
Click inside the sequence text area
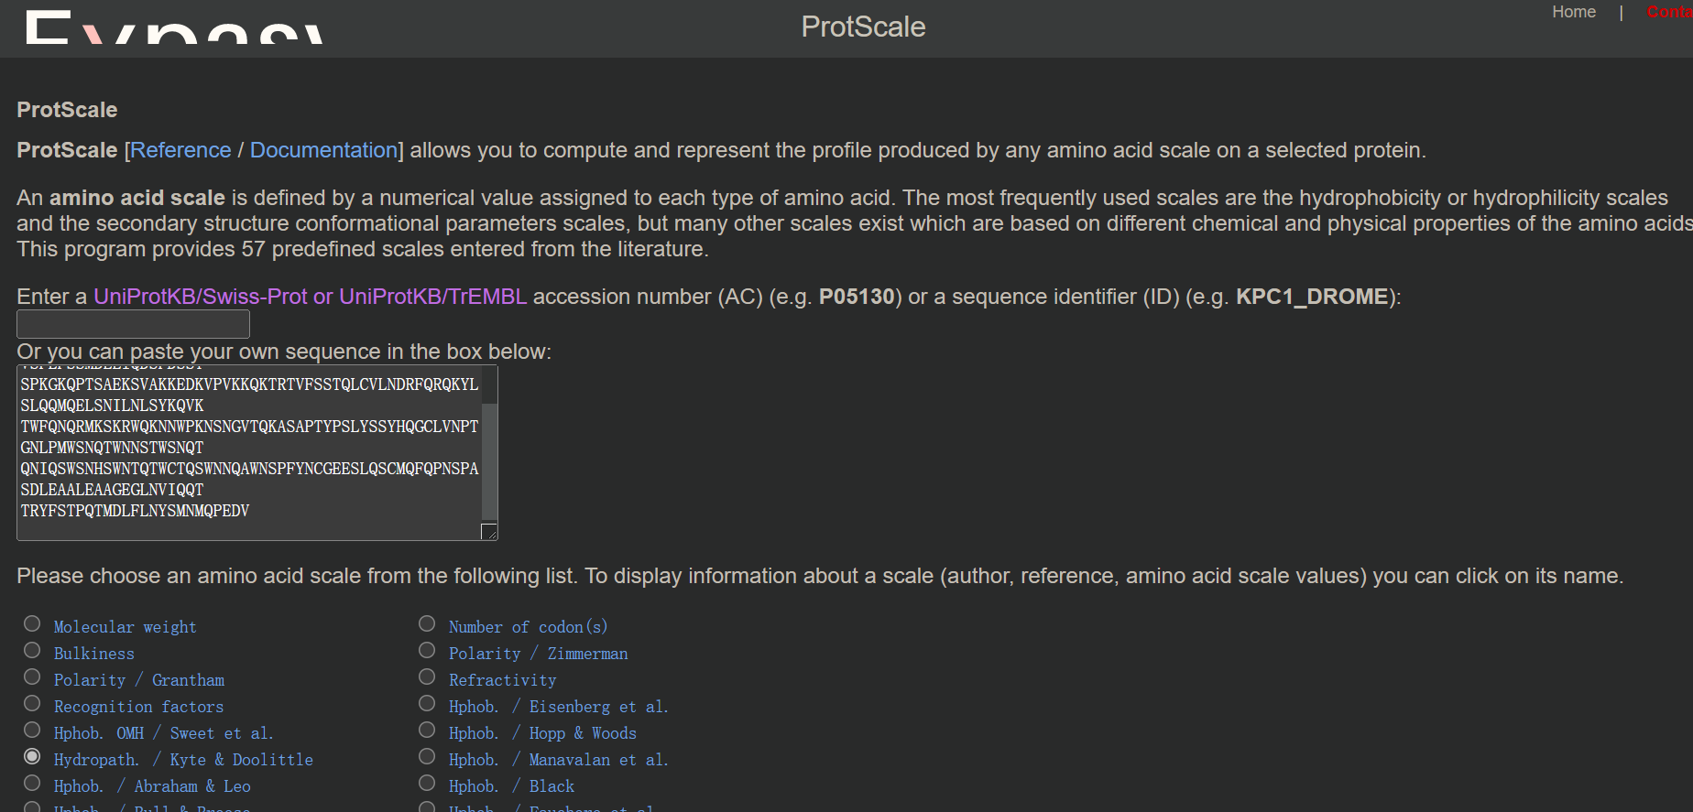click(249, 452)
